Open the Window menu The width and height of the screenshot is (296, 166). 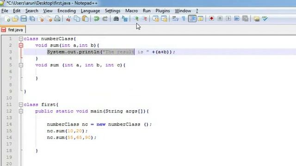pos(183,11)
